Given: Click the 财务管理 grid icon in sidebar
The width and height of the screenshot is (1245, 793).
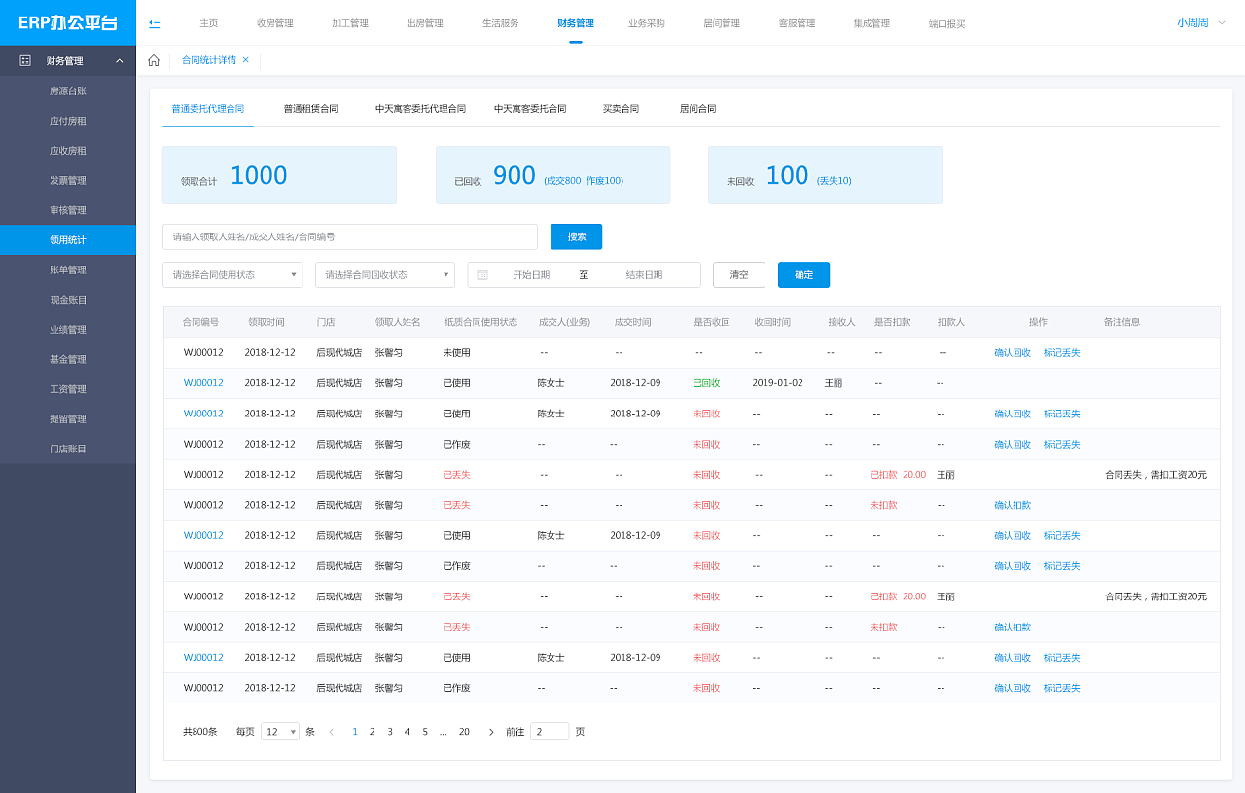Looking at the screenshot, I should 25,60.
